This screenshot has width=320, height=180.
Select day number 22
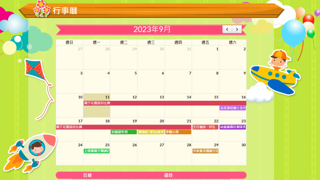pos(216,121)
